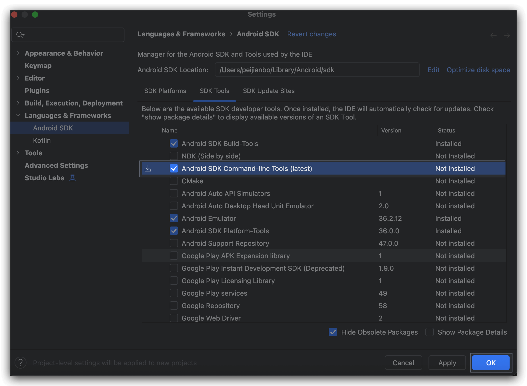The height and width of the screenshot is (386, 527).
Task: Uncheck Android SDK Build-Tools checkbox
Action: (x=174, y=144)
